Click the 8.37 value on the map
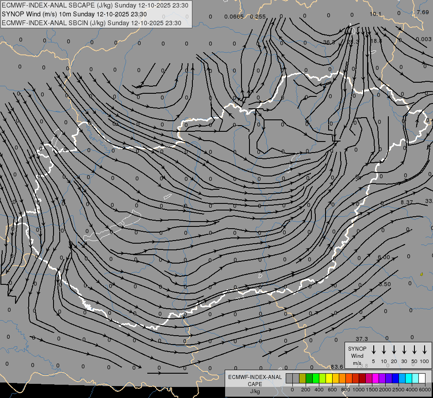Screen dimensions: 433x398 pyautogui.click(x=407, y=203)
